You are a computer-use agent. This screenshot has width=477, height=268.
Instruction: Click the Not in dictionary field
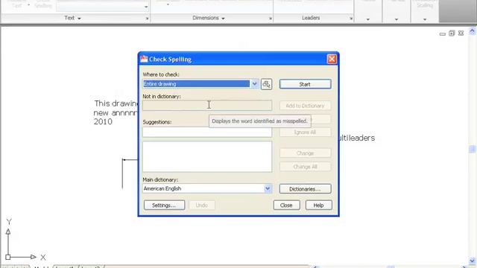[207, 106]
